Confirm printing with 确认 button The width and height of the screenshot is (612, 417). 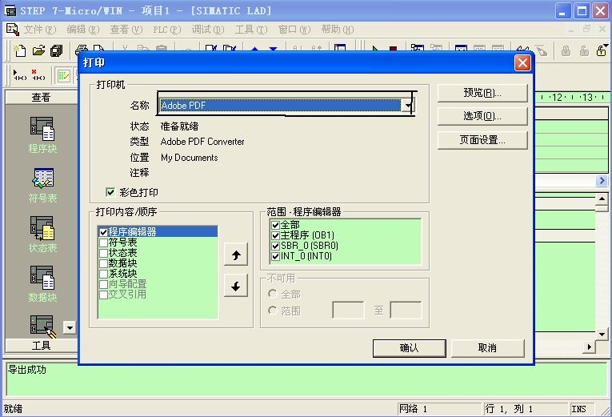pyautogui.click(x=409, y=348)
